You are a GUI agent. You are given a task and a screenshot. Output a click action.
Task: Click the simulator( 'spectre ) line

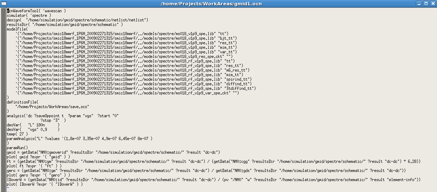[x=29, y=15]
